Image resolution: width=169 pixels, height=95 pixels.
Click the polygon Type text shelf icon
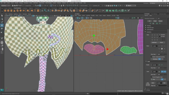35,11
